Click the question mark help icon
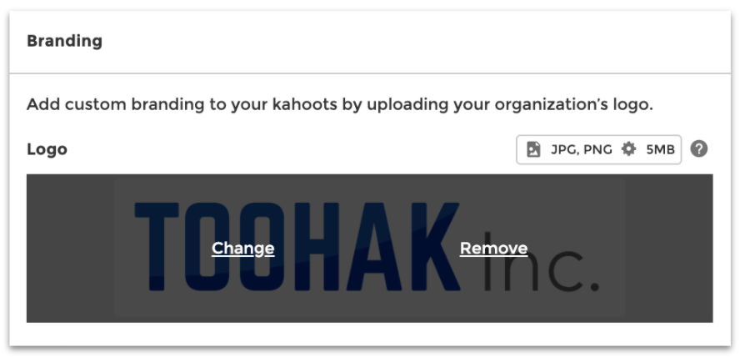Viewport: 740px width, 357px height. click(699, 149)
